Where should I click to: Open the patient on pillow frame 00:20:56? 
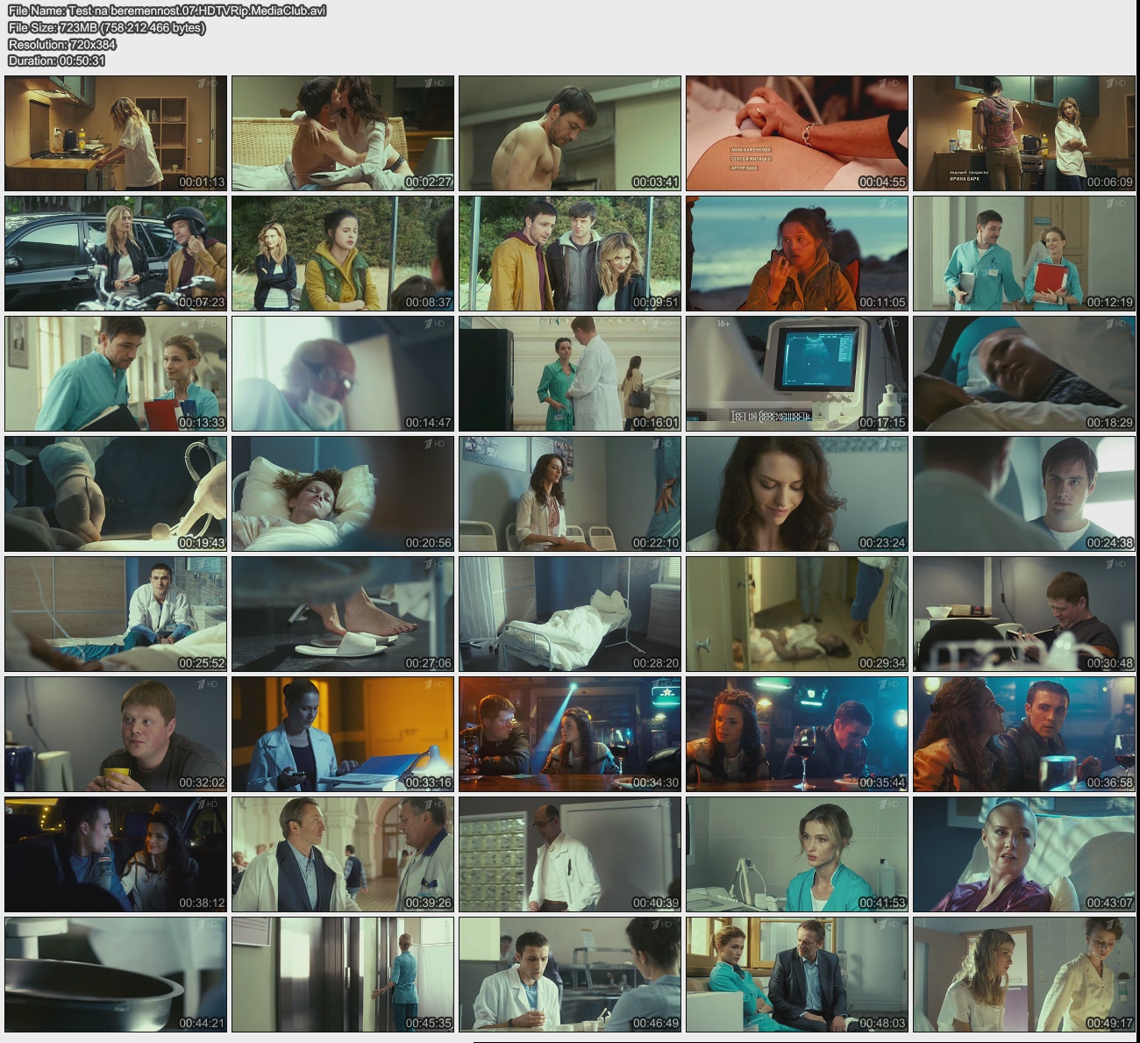(x=343, y=494)
